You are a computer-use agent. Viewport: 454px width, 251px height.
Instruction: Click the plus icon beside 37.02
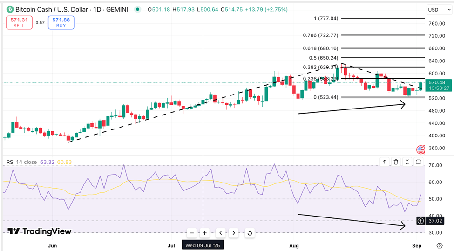click(x=420, y=221)
